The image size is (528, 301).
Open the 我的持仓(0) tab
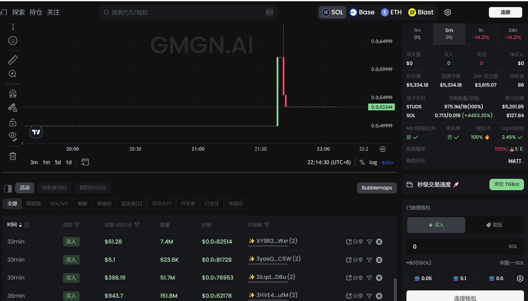(92, 188)
